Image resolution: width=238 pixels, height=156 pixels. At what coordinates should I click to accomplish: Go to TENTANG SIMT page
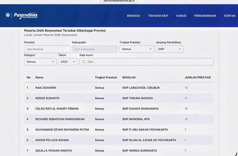coord(158,16)
